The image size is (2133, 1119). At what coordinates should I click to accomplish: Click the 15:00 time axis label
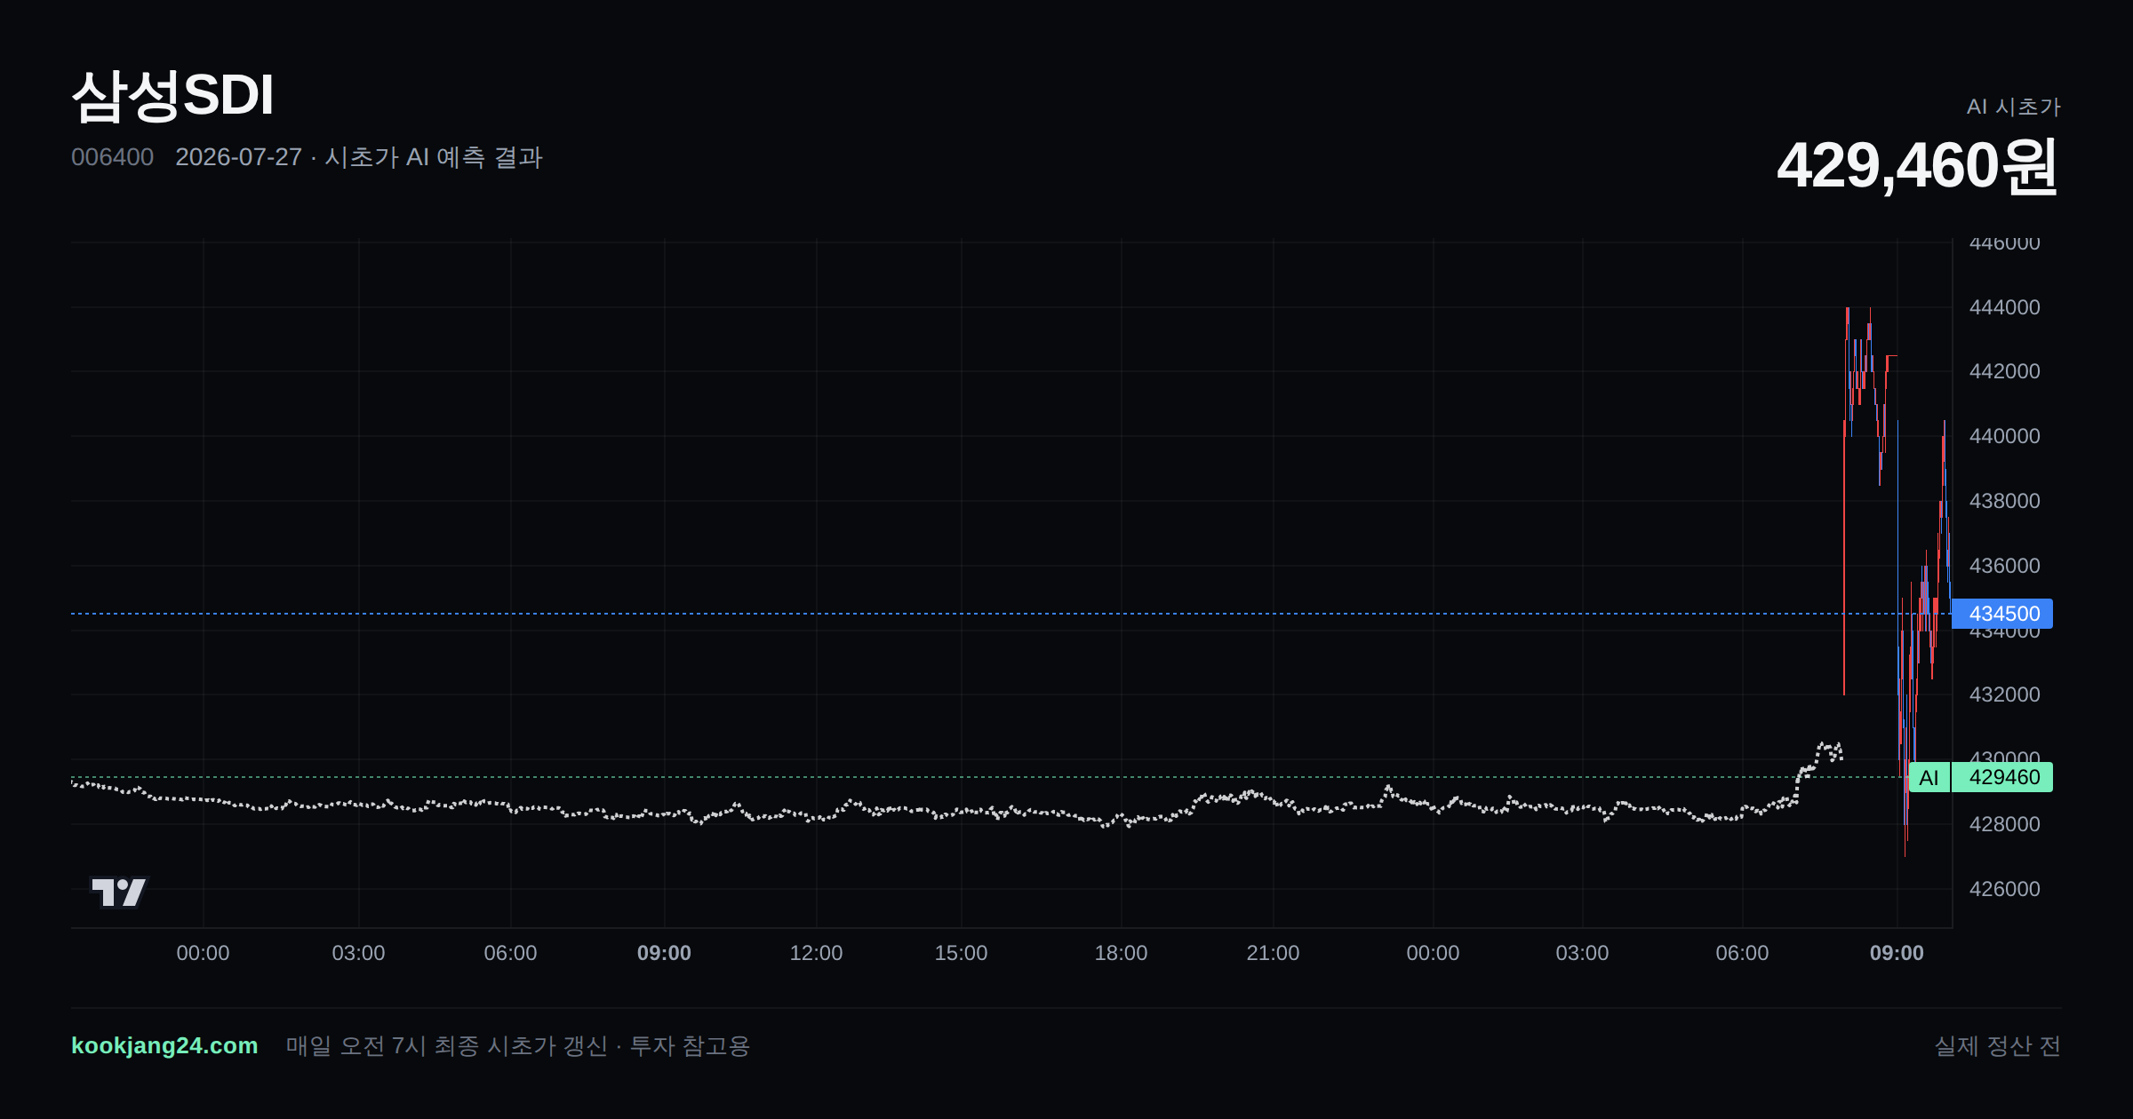pos(961,953)
